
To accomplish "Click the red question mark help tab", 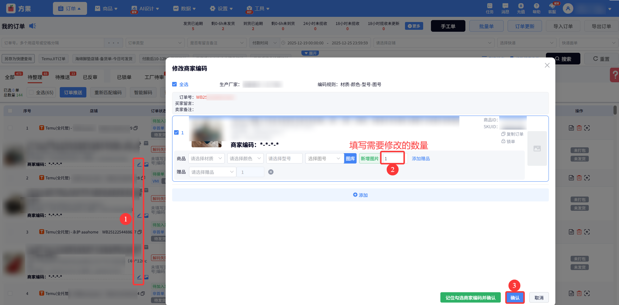I will tap(614, 75).
